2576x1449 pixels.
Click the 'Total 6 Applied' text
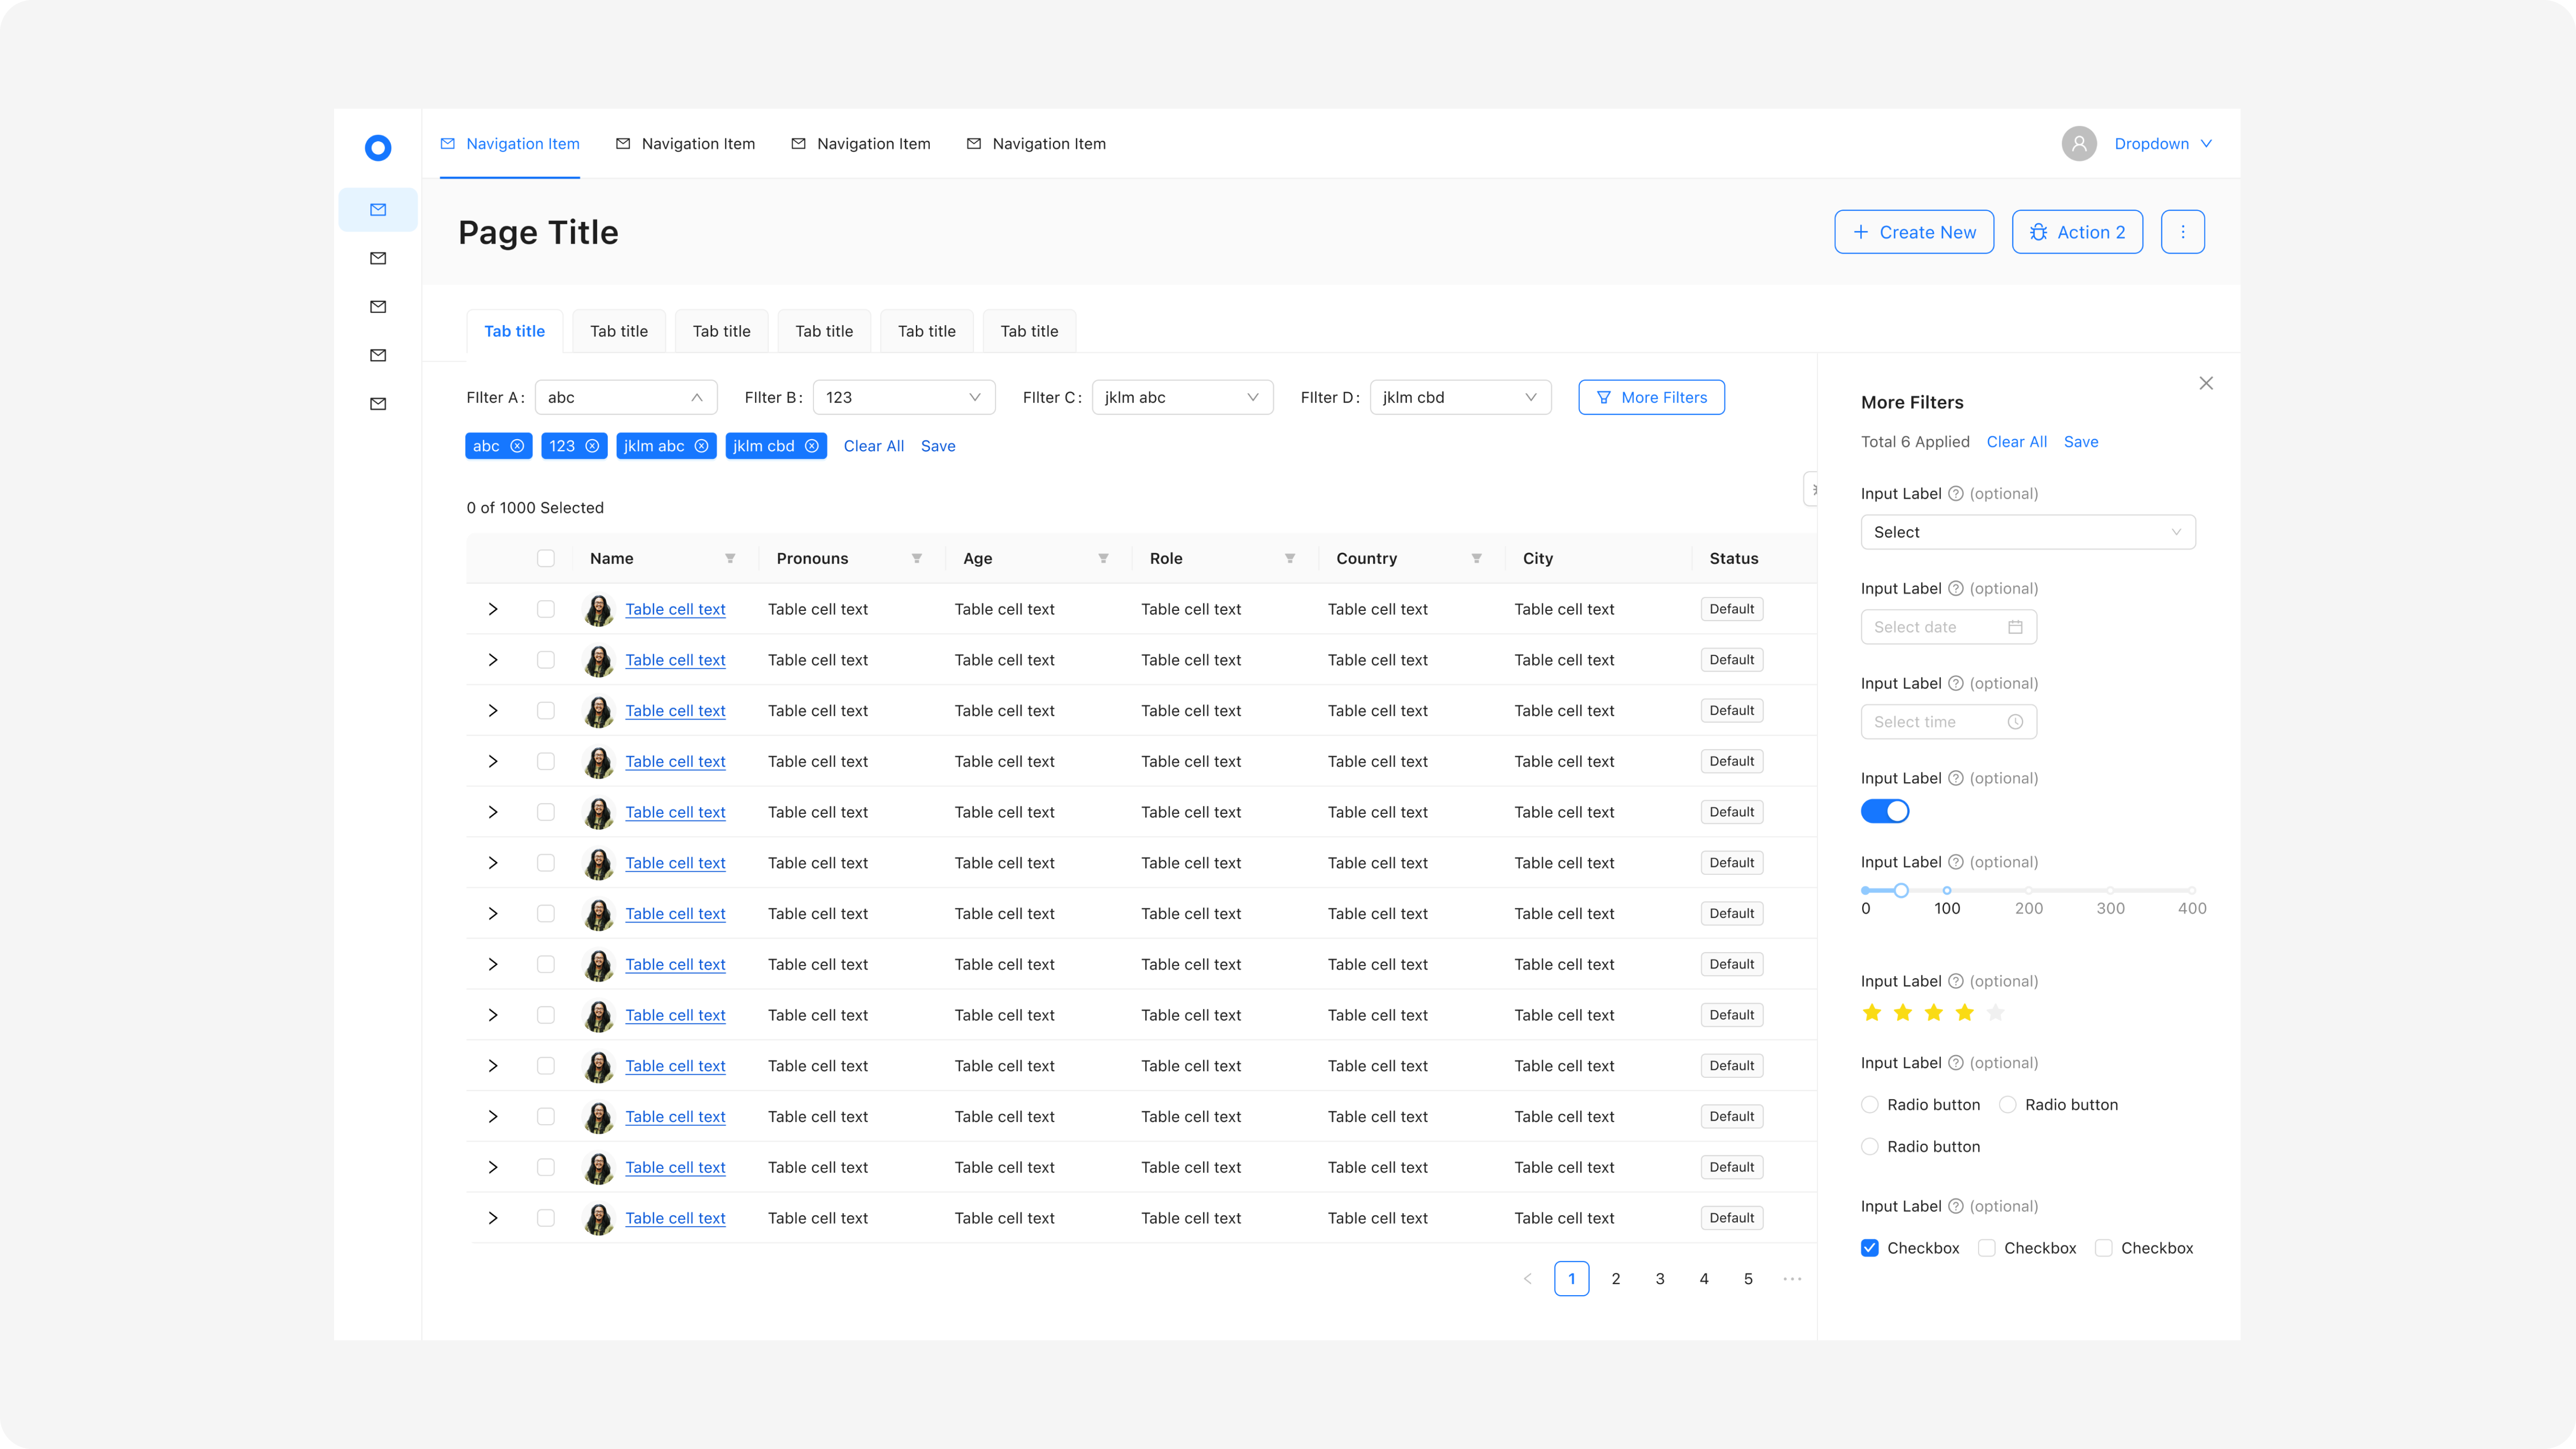coord(1915,442)
